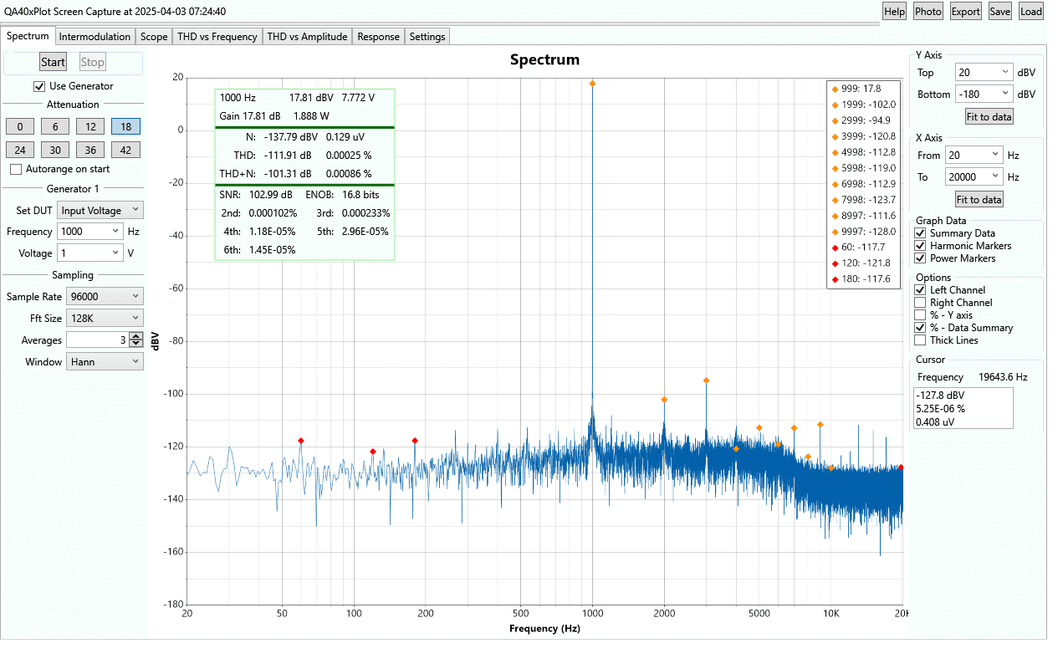Click Fit to data under Y Axis
The image size is (1058, 669).
[x=989, y=117]
